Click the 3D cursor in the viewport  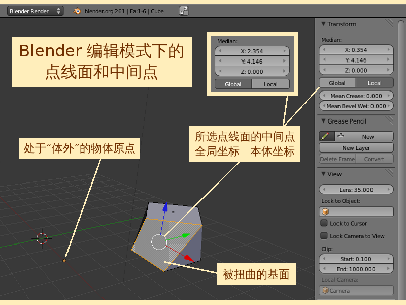click(42, 238)
